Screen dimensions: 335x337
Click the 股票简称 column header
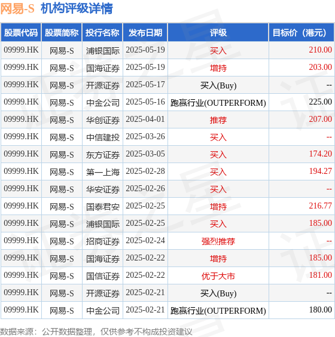coord(62,33)
